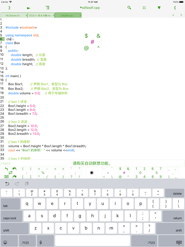Add a new tab with plus icon

[x=173, y=15]
